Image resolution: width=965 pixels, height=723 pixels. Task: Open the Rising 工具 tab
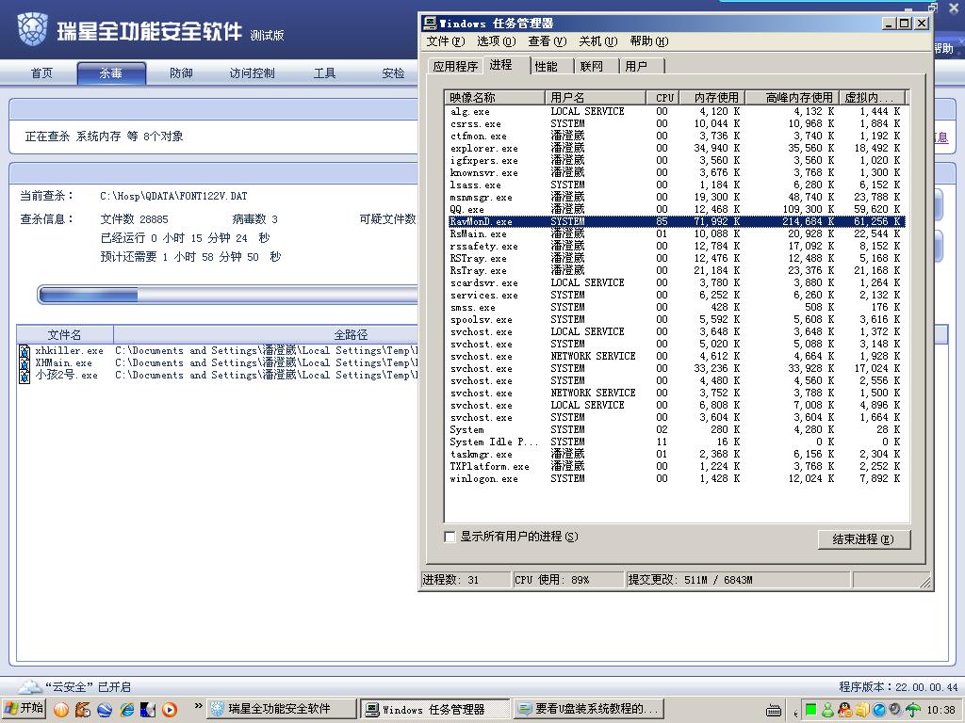coord(324,73)
